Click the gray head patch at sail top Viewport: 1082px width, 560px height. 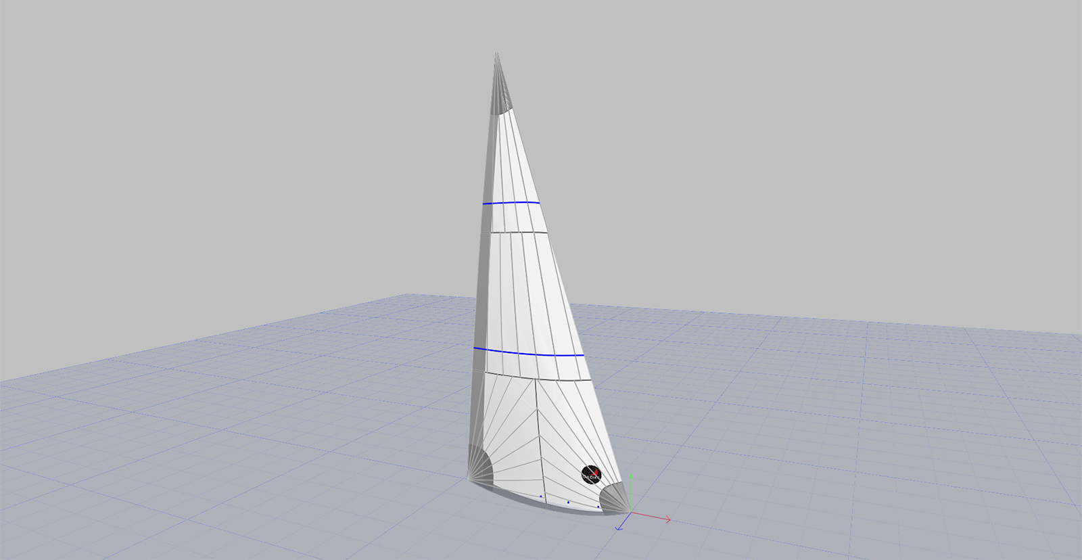pos(500,91)
